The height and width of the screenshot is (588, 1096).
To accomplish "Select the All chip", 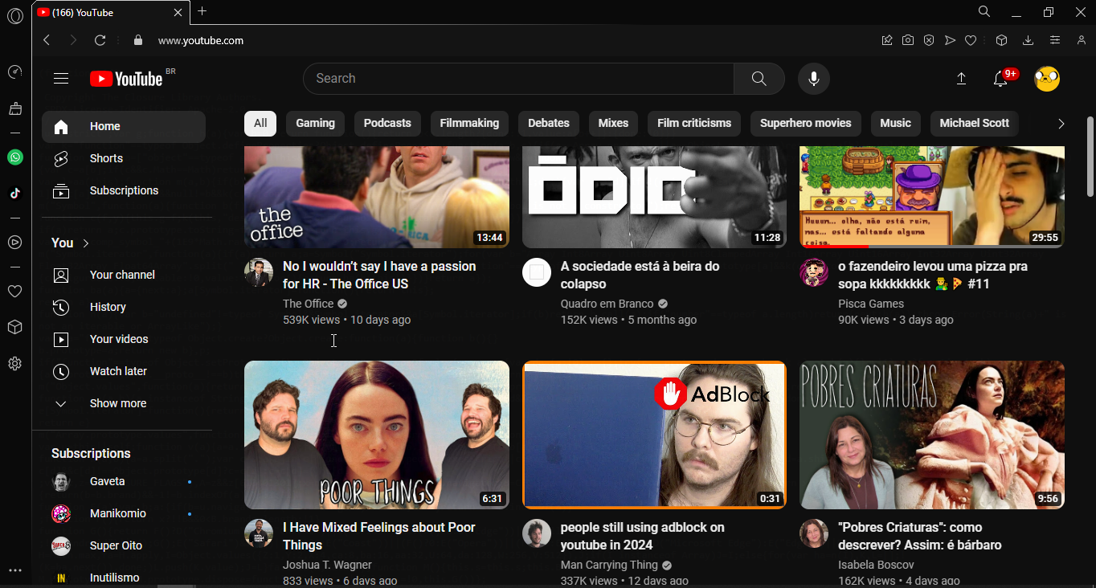I will click(260, 124).
